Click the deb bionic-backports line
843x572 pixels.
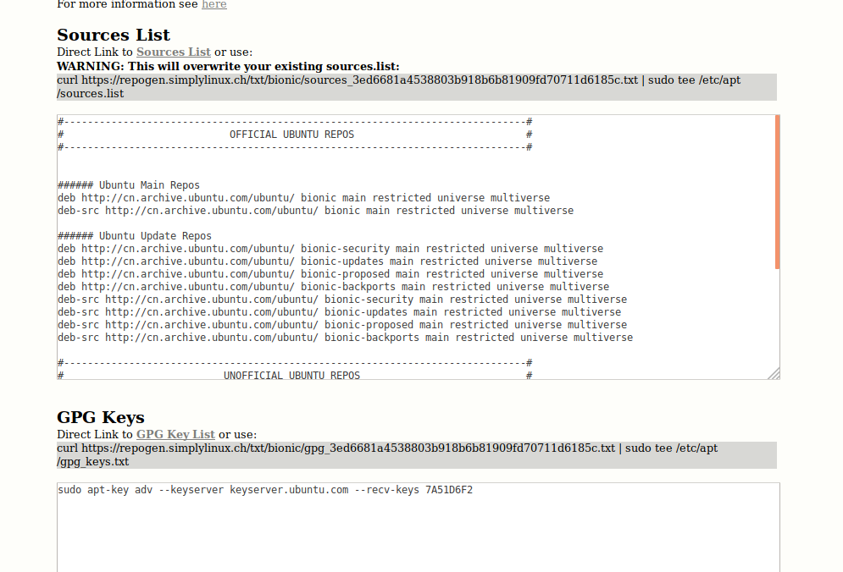click(333, 287)
